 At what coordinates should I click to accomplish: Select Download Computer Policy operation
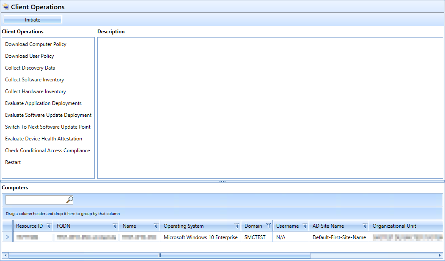(36, 44)
